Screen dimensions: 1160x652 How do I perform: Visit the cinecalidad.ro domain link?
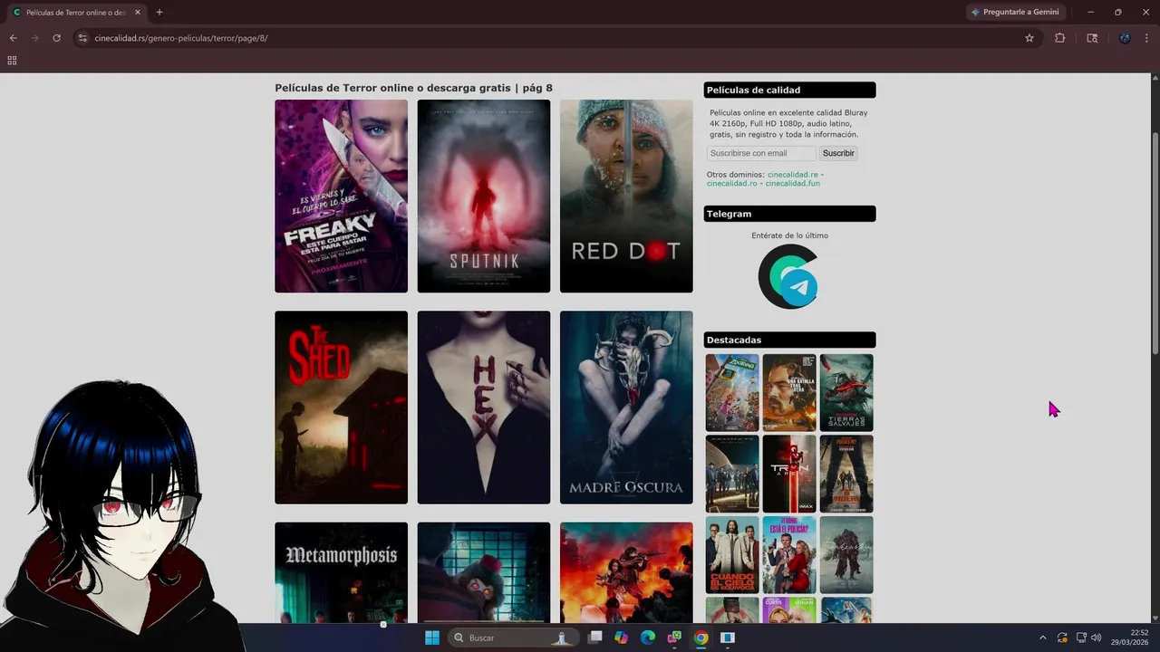point(731,183)
